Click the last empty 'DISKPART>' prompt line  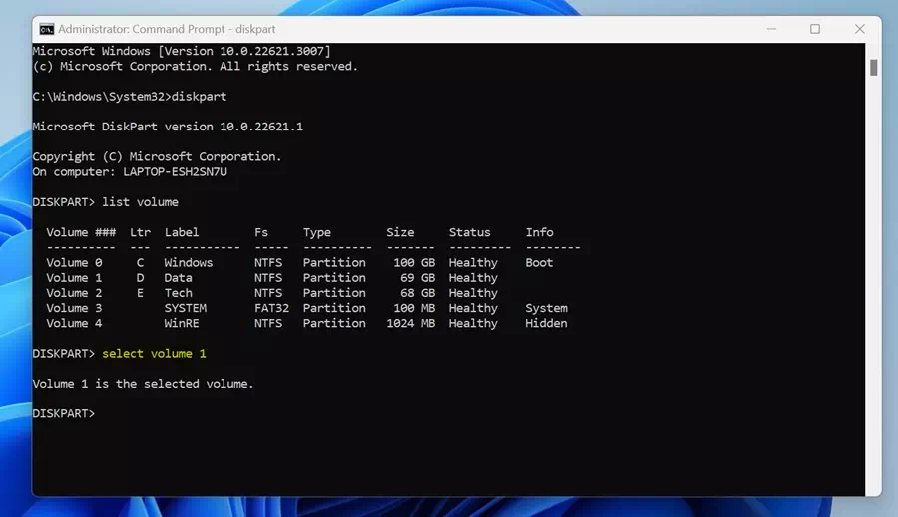64,413
